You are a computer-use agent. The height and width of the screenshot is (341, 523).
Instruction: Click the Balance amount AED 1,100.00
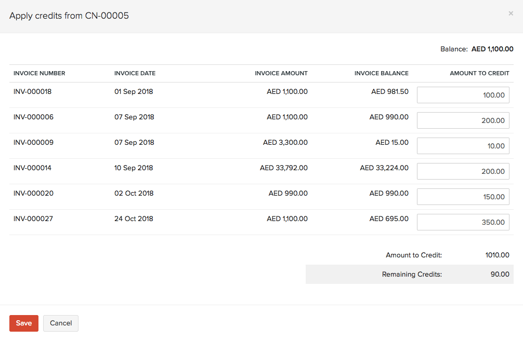point(492,49)
